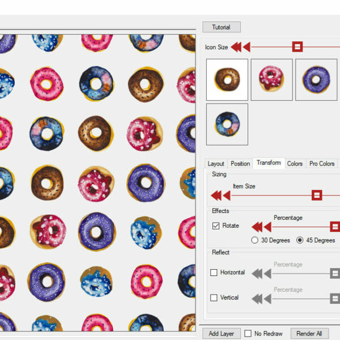Click Rotate percentage single-arrow decrease icon

coord(267,227)
